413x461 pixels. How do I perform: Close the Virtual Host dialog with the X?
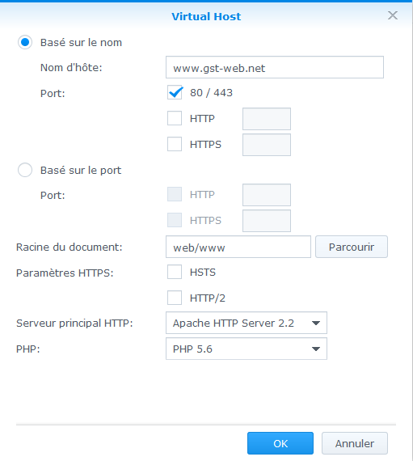click(x=393, y=15)
